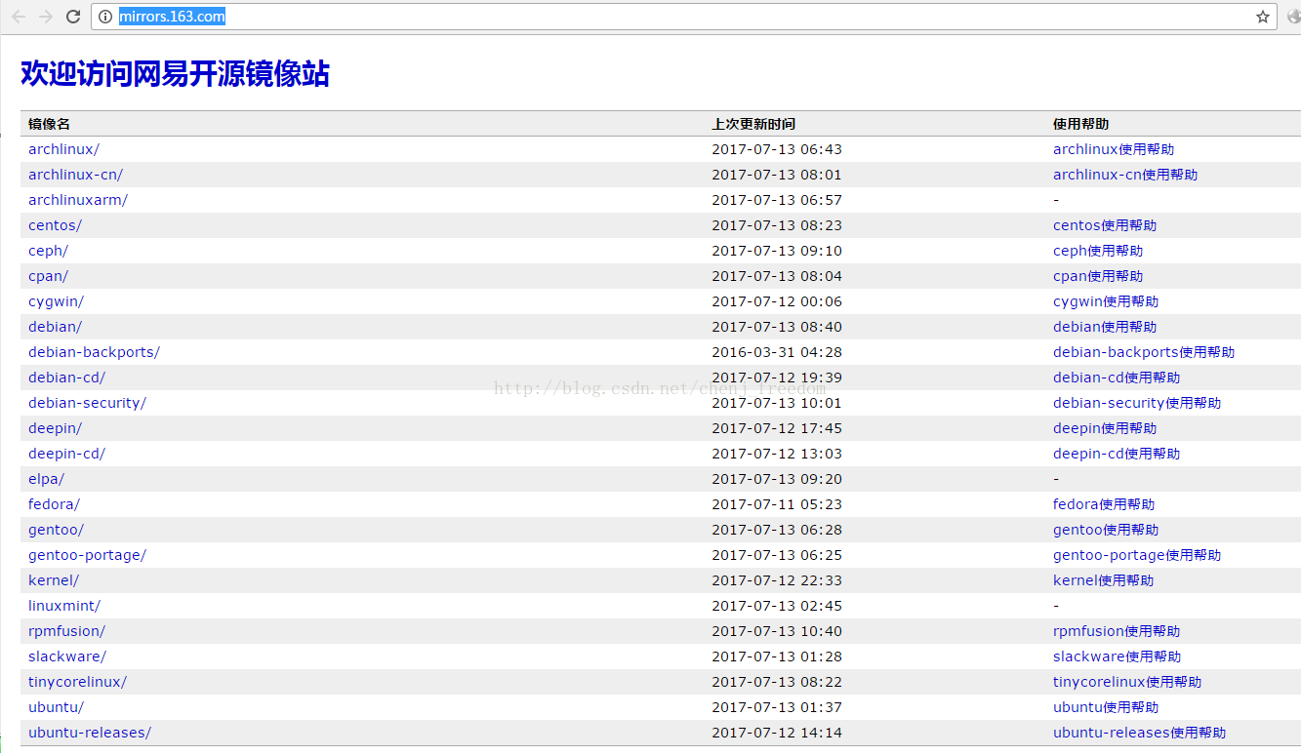Open the deepin-cd/ mirror directory

66,454
